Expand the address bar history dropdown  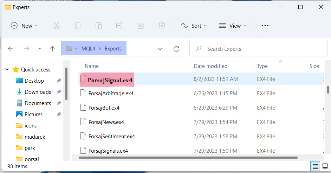[160, 49]
